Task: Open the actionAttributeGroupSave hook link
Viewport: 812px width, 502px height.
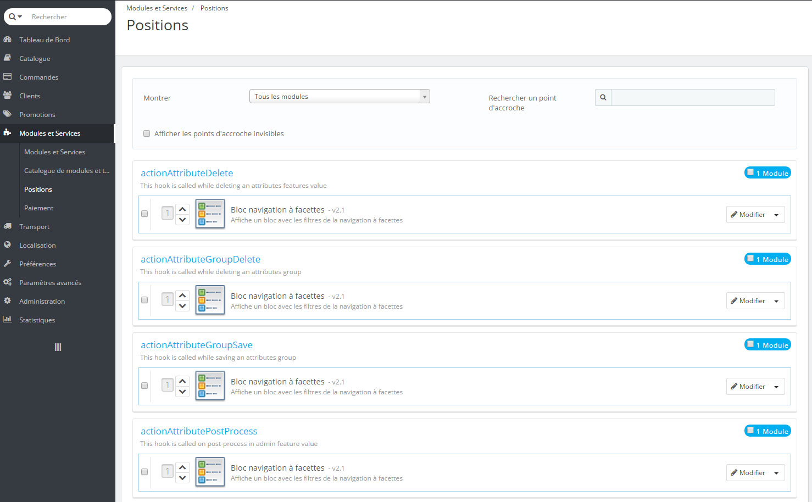Action: coord(197,345)
